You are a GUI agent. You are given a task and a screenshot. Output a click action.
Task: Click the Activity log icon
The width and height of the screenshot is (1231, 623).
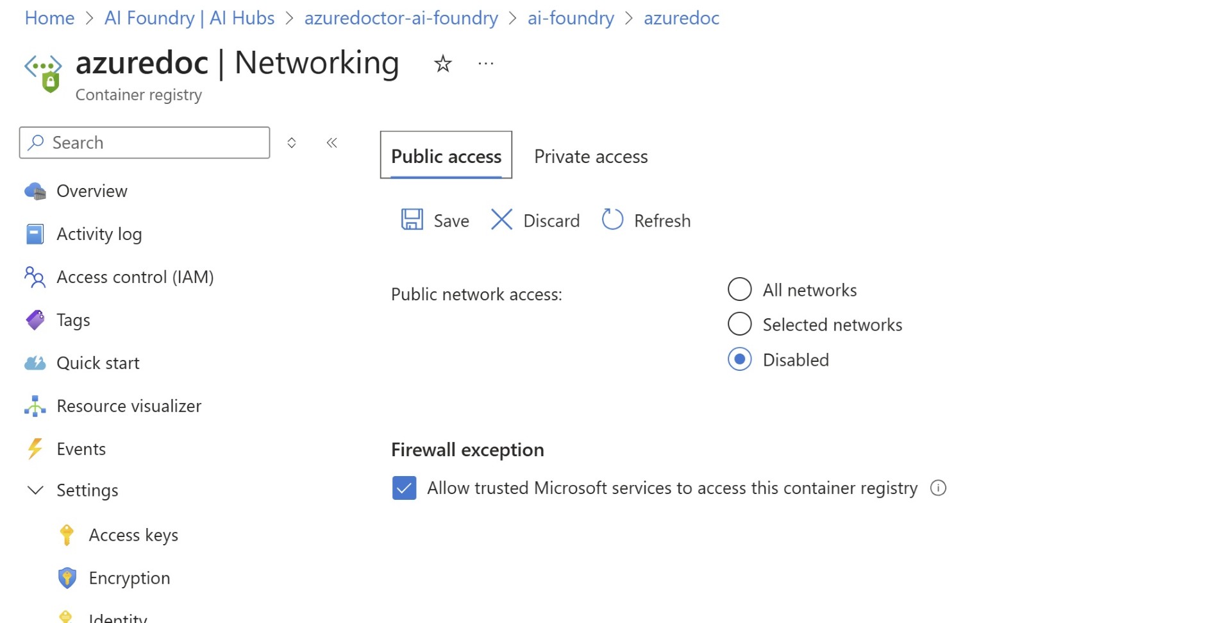click(35, 234)
